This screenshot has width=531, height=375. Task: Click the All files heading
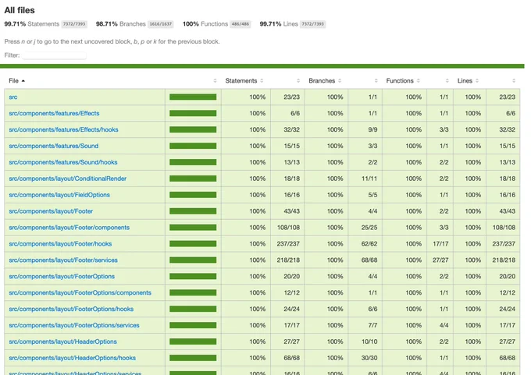pyautogui.click(x=20, y=10)
